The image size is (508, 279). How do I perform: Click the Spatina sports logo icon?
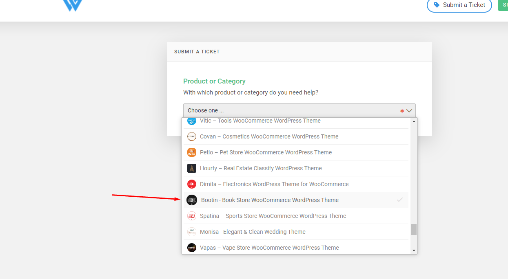pyautogui.click(x=191, y=216)
